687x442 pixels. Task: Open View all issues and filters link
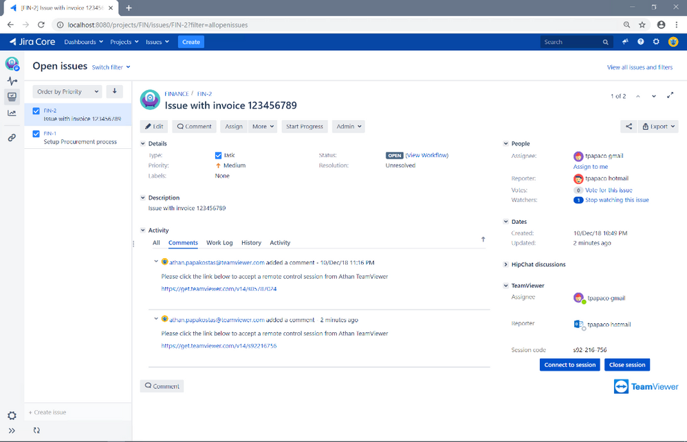click(x=640, y=67)
